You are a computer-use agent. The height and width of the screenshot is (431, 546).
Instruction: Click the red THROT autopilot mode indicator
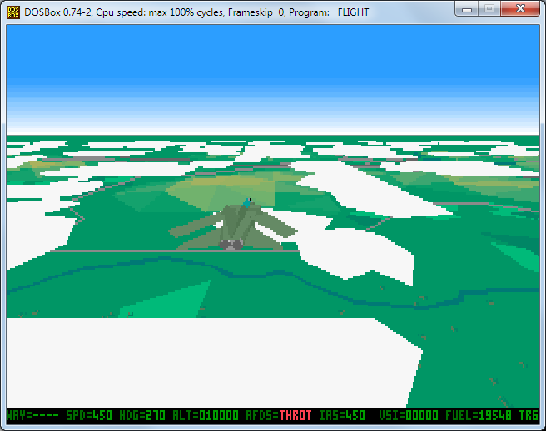tap(295, 415)
